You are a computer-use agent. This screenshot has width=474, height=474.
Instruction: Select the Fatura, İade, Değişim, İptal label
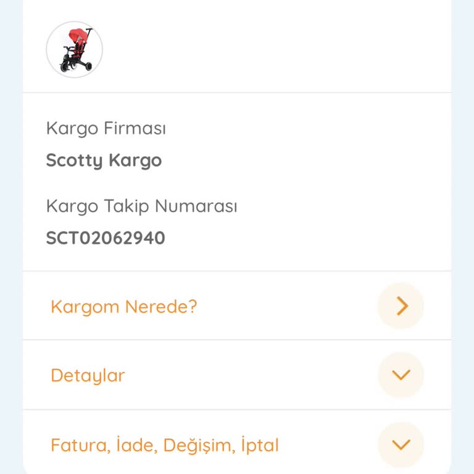tap(165, 444)
